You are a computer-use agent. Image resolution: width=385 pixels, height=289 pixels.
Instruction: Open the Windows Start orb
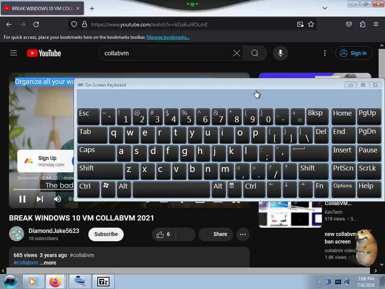(10, 281)
